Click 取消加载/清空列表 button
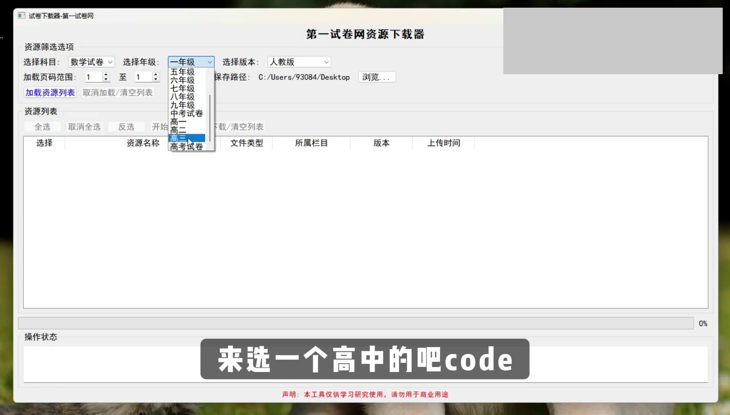The image size is (730, 415). coord(118,93)
